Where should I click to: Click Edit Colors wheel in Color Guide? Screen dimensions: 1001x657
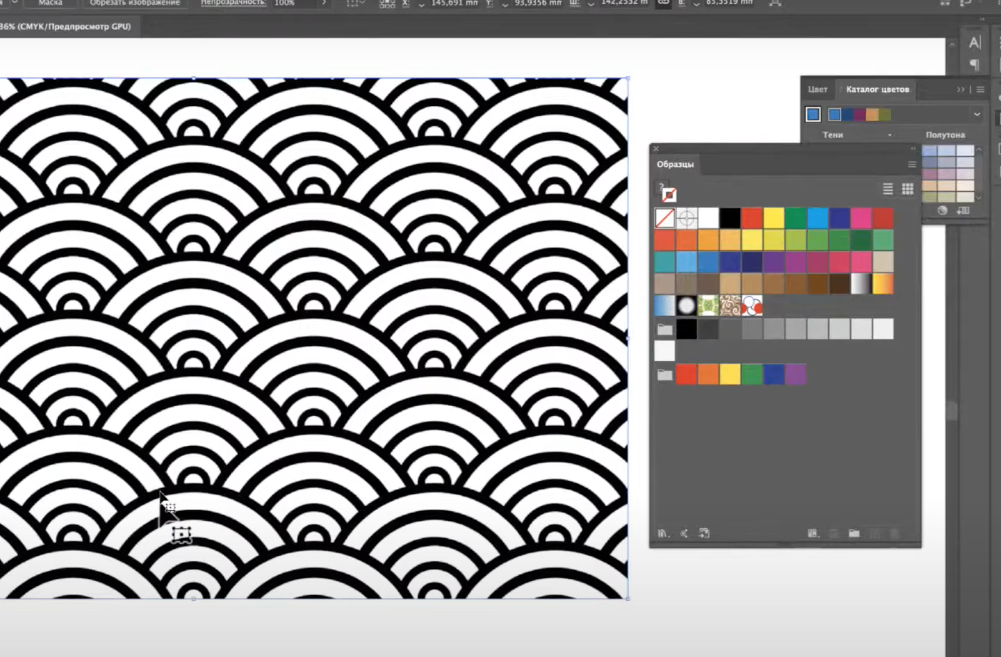pos(942,210)
